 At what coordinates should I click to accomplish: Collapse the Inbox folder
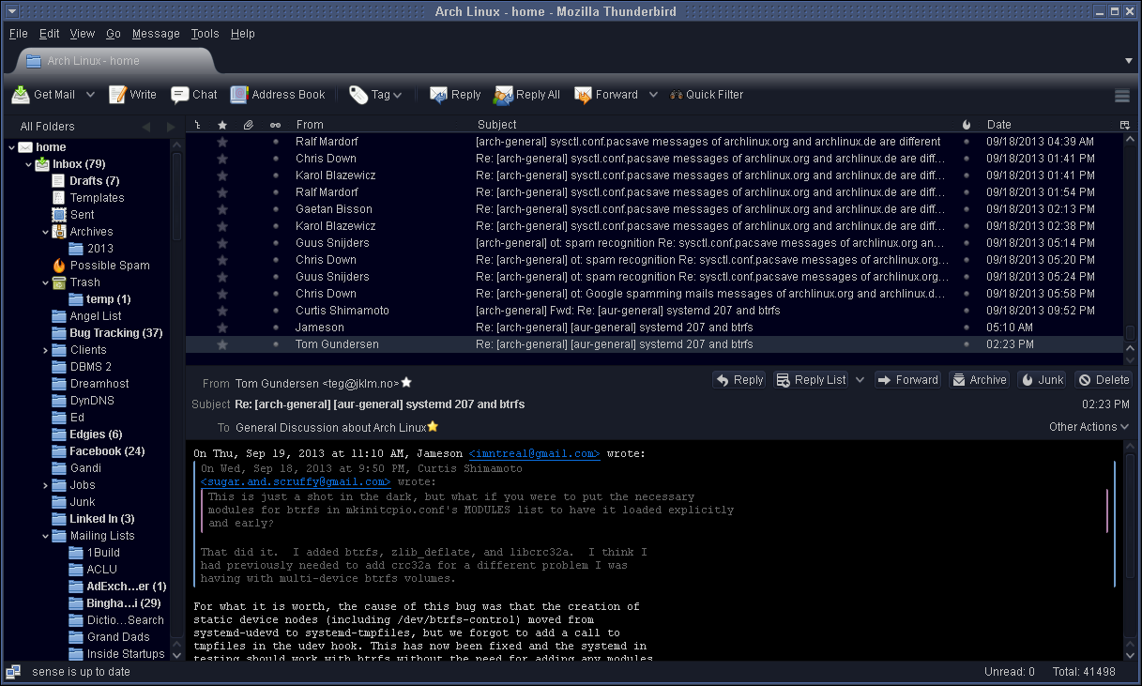point(29,164)
